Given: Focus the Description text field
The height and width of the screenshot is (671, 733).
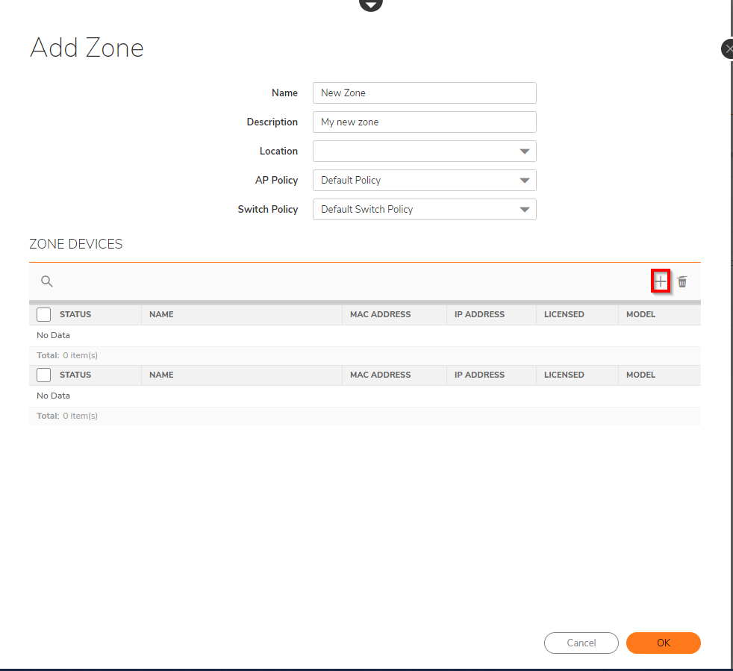Looking at the screenshot, I should click(x=424, y=122).
